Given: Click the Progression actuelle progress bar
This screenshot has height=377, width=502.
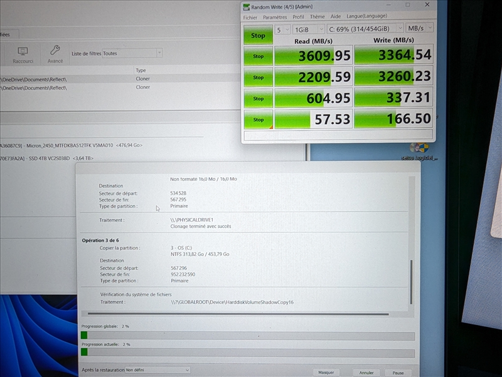Looking at the screenshot, I should coord(248,353).
